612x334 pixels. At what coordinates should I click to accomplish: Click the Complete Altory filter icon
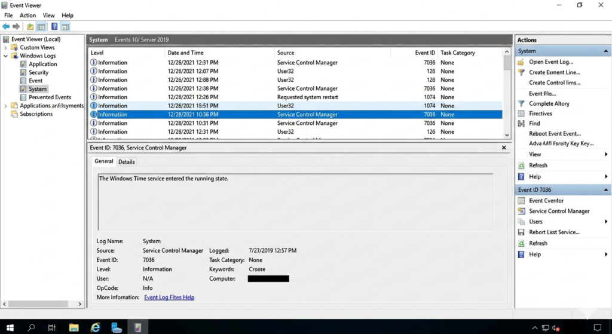pyautogui.click(x=521, y=104)
